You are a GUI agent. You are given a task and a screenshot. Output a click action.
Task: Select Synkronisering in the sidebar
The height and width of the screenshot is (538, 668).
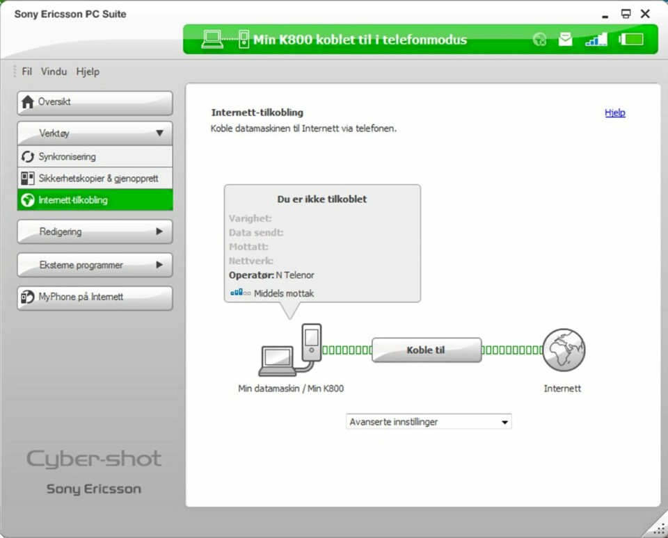(95, 156)
